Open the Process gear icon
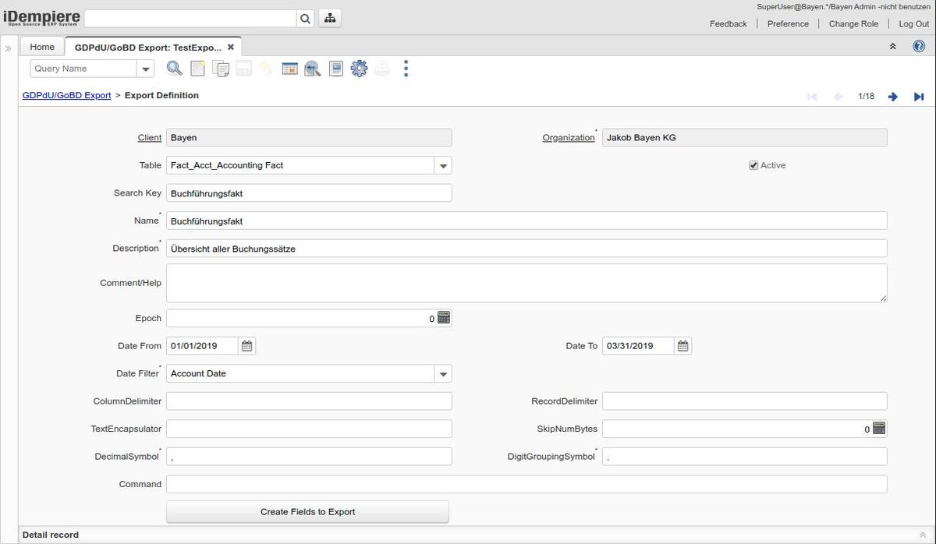 tap(359, 69)
